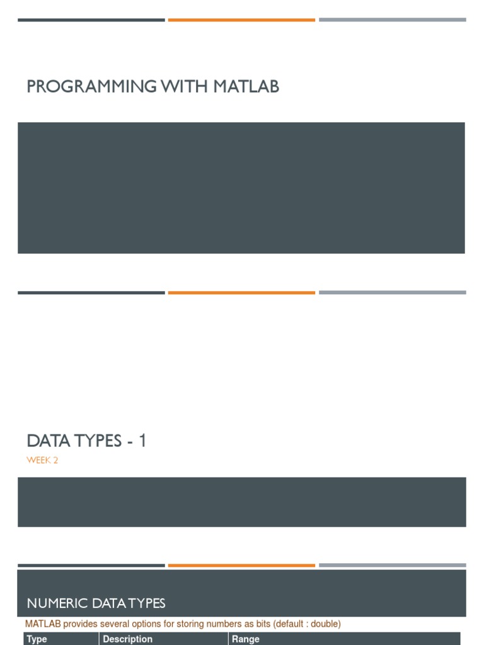The image size is (484, 645).
Task: Click the "Range" table column header
Action: (x=246, y=639)
